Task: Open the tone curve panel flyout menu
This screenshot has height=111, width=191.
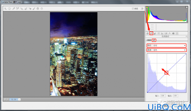Action: pyautogui.click(x=186, y=36)
